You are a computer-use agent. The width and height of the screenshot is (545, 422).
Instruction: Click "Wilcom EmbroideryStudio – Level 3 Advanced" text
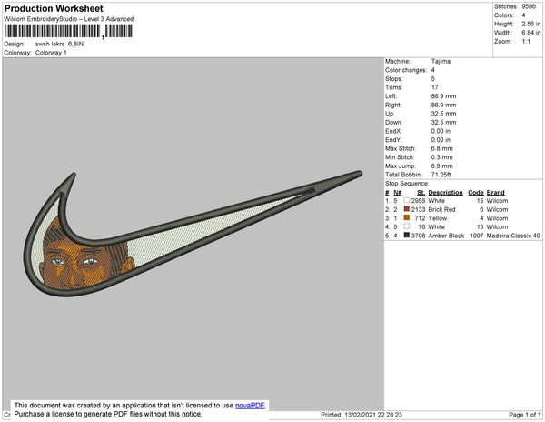coord(69,19)
